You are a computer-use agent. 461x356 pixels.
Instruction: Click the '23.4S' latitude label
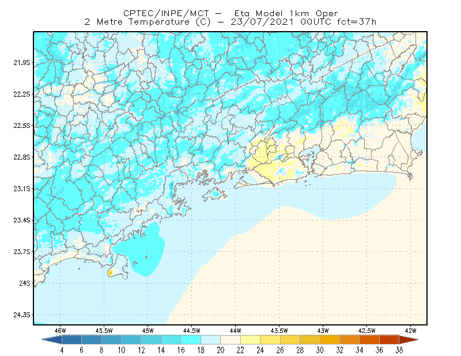[21, 220]
